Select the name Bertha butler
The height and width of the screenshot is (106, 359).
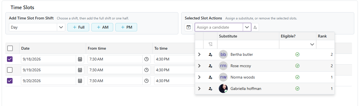pyautogui.click(x=242, y=55)
